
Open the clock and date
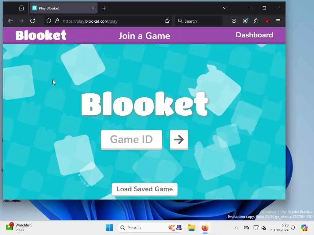[x=280, y=228]
